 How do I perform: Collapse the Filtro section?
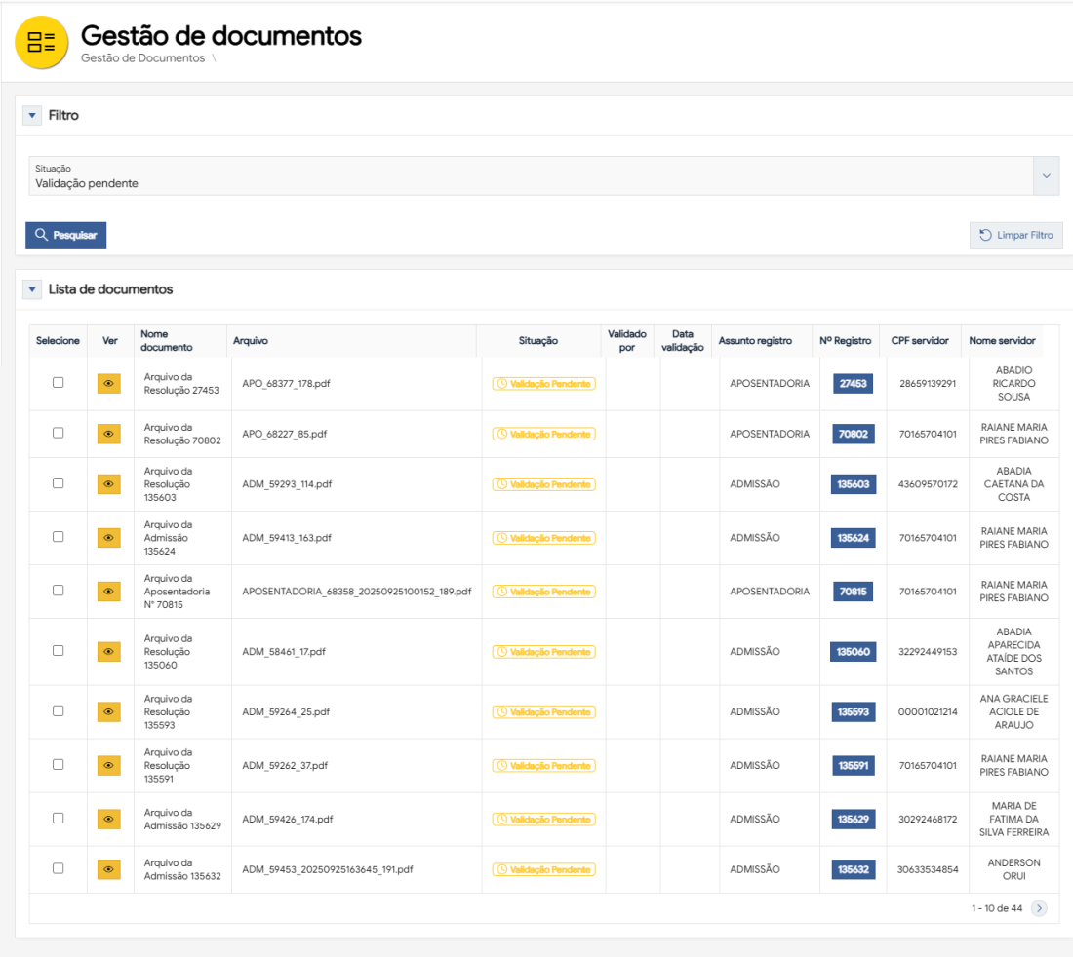[33, 116]
